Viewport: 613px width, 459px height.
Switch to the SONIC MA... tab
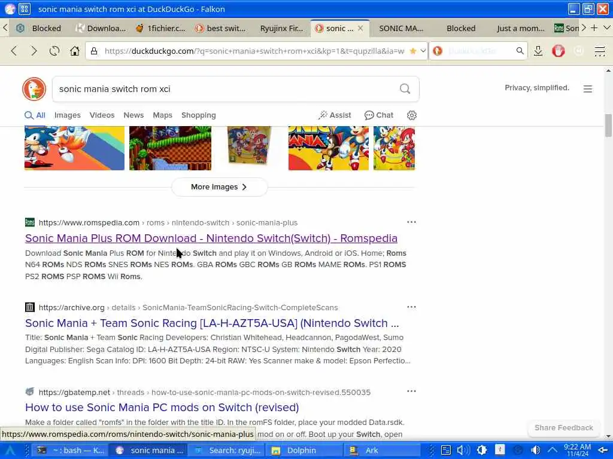pos(400,28)
